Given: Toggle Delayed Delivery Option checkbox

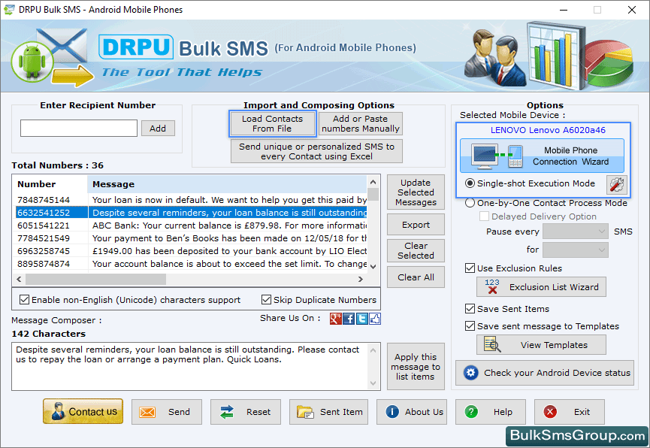Looking at the screenshot, I should coord(484,216).
